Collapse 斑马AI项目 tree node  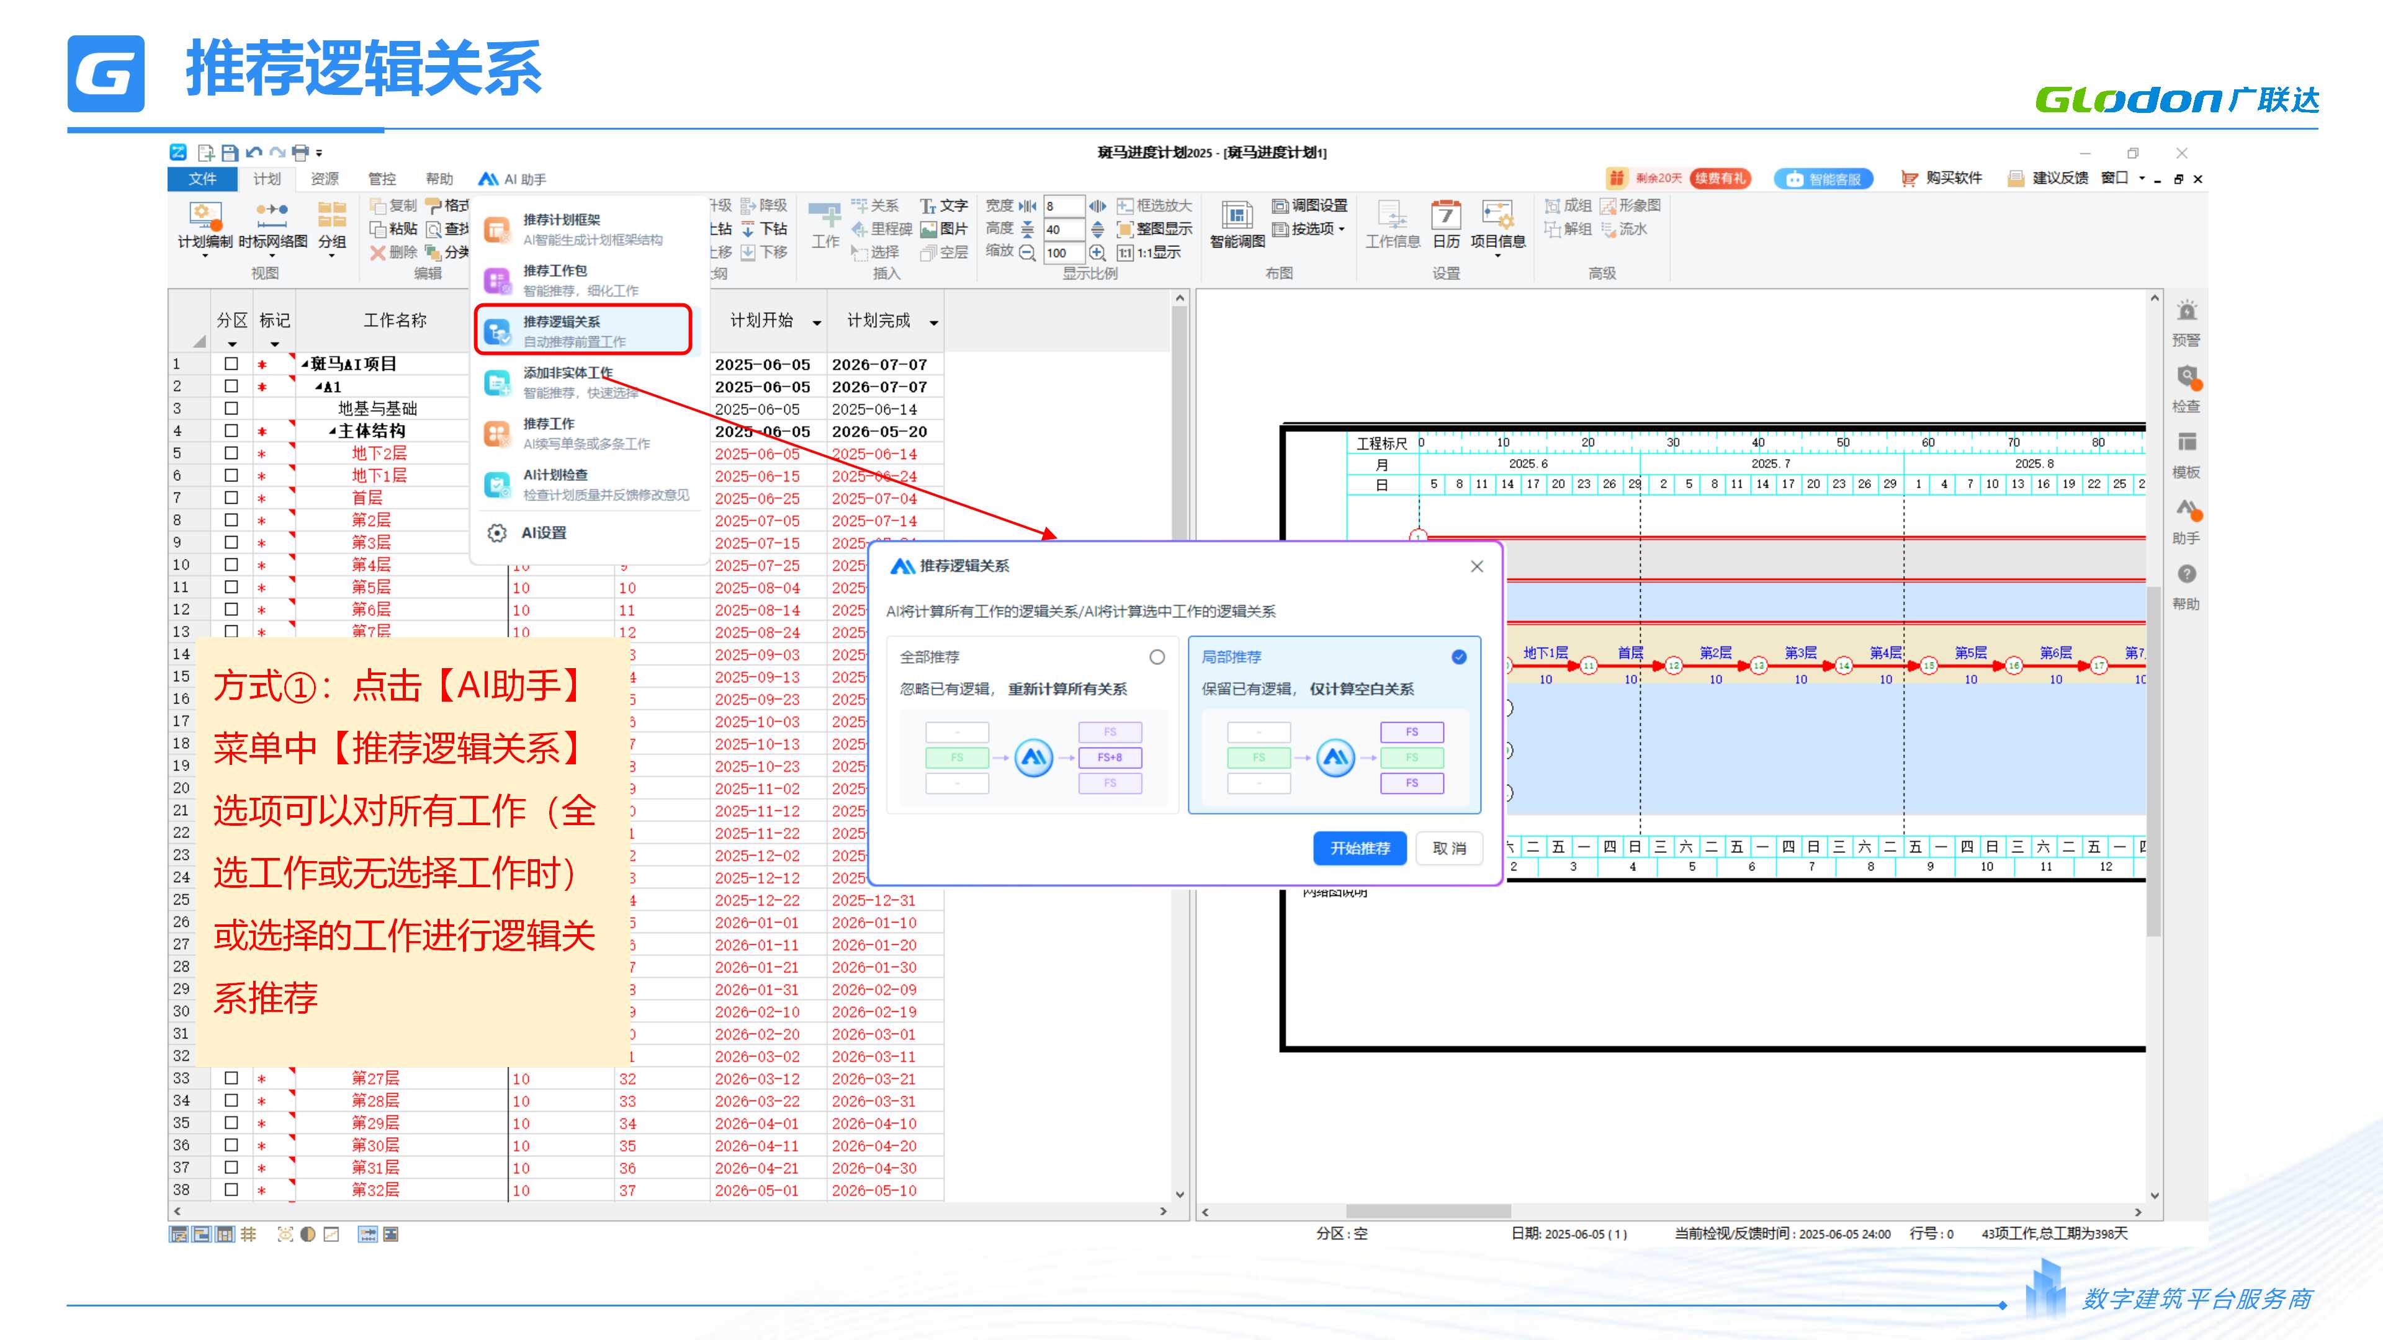pos(305,364)
